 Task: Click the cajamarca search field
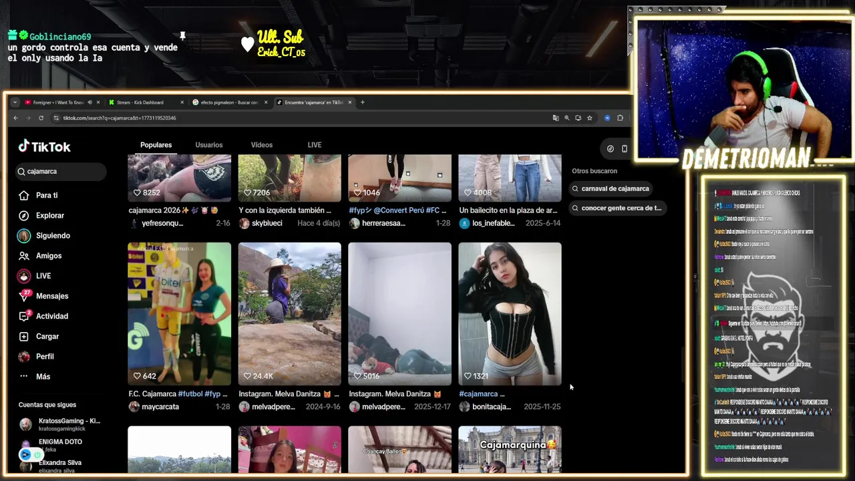point(61,172)
